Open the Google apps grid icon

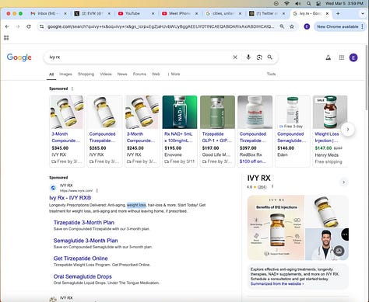[x=342, y=57]
